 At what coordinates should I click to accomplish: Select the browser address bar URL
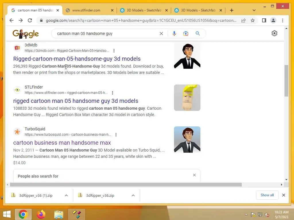click(141, 20)
